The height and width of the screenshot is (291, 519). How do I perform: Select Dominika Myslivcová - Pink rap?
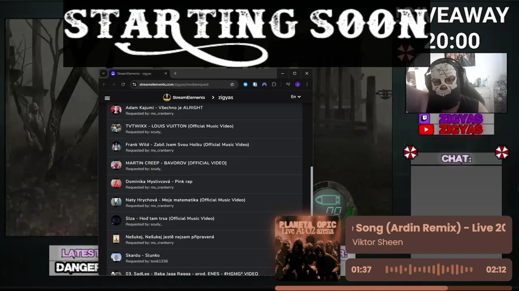204,184
